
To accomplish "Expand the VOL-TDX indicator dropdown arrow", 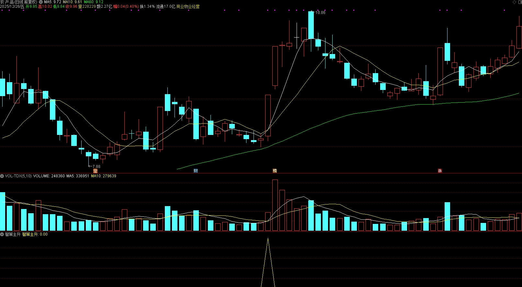I will [x=2, y=176].
